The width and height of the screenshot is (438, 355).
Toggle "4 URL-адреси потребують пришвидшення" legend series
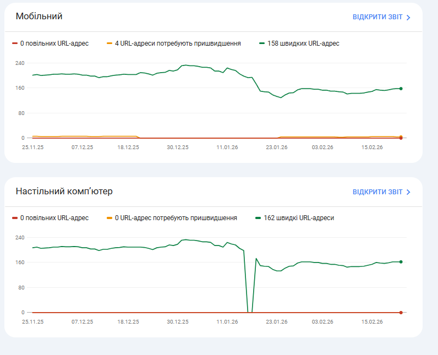[178, 43]
